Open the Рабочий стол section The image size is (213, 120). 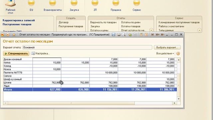click(10, 7)
